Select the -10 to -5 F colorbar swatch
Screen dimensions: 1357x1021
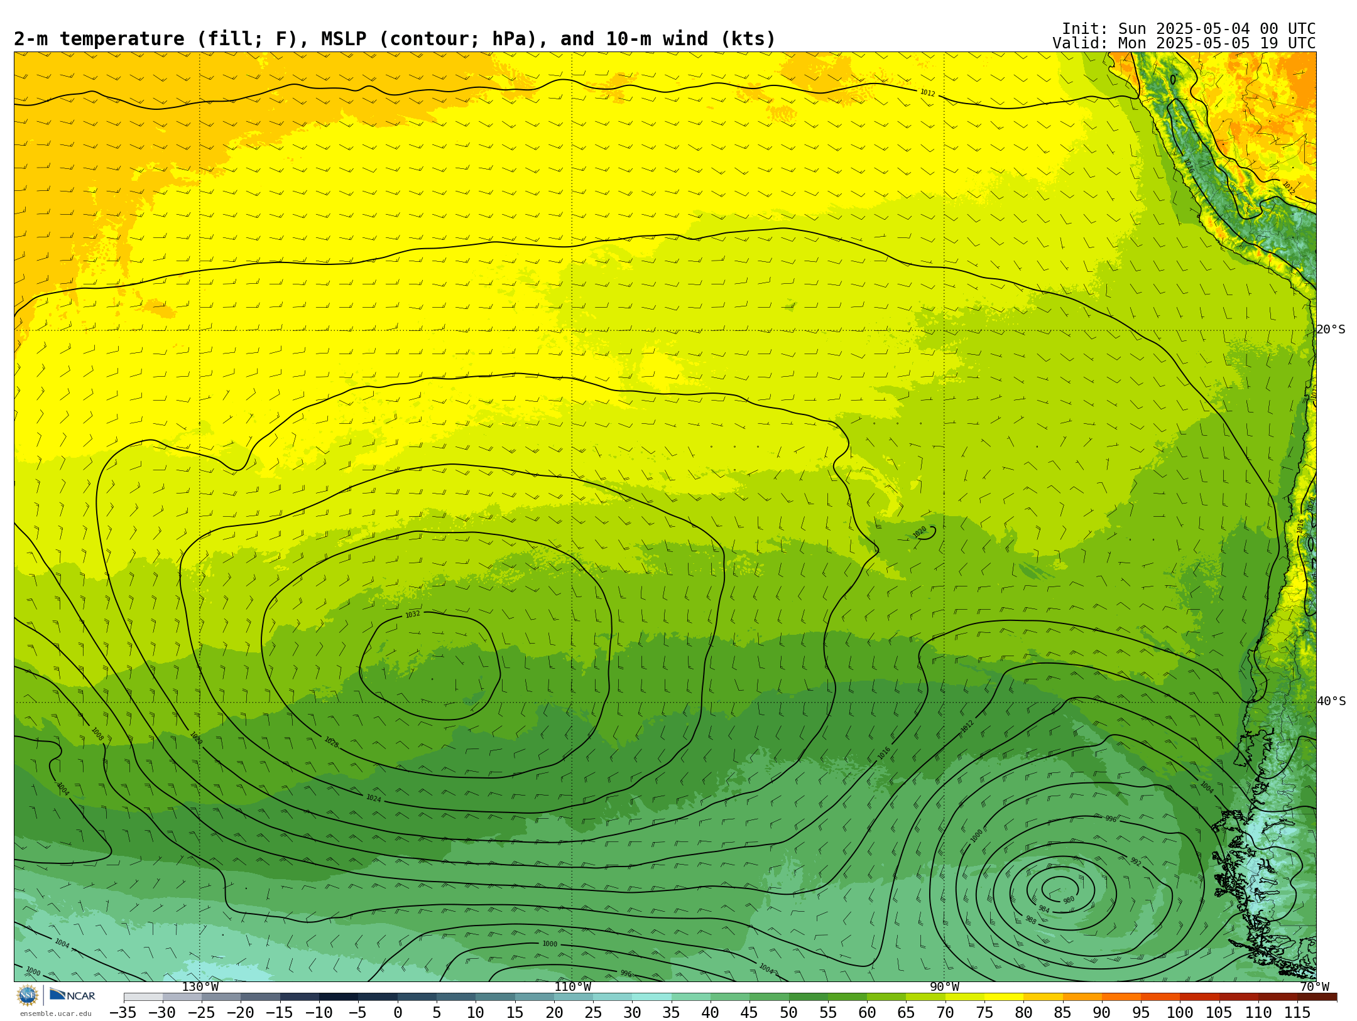[339, 997]
